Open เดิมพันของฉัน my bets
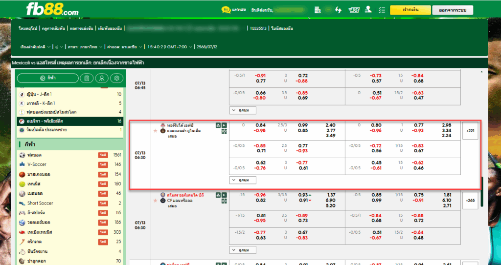 110,28
